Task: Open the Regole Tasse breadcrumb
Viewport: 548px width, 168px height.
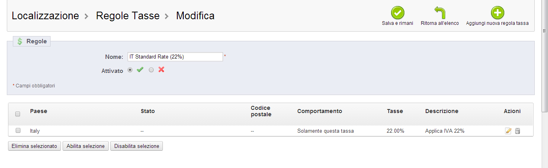Action: pyautogui.click(x=128, y=16)
